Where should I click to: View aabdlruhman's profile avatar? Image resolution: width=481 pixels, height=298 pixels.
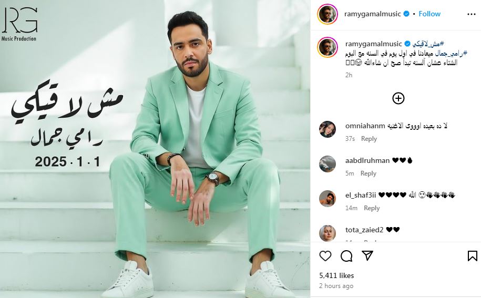point(328,164)
